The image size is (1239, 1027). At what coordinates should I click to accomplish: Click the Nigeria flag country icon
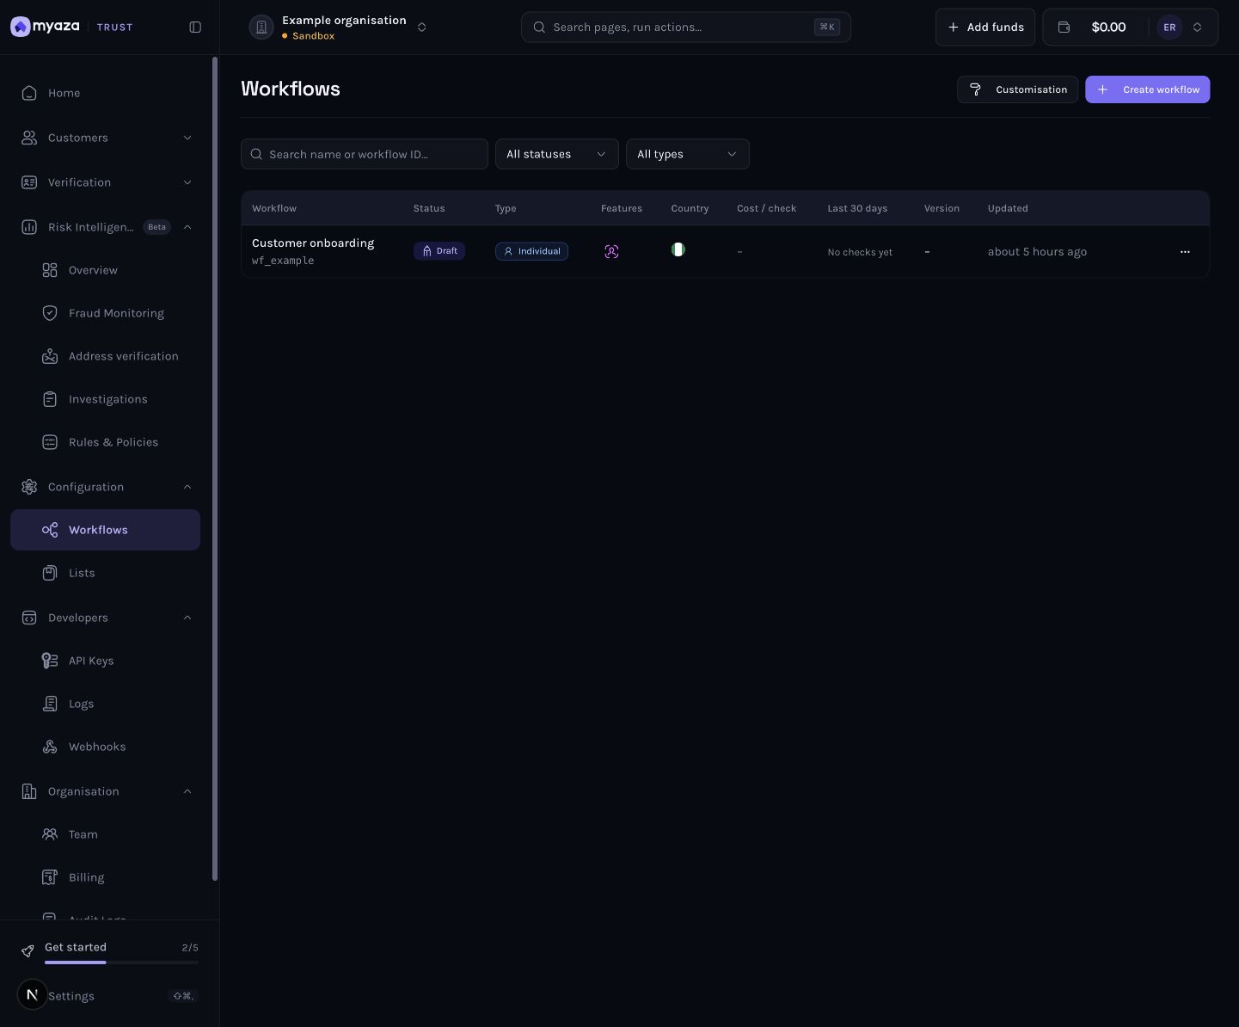(678, 249)
